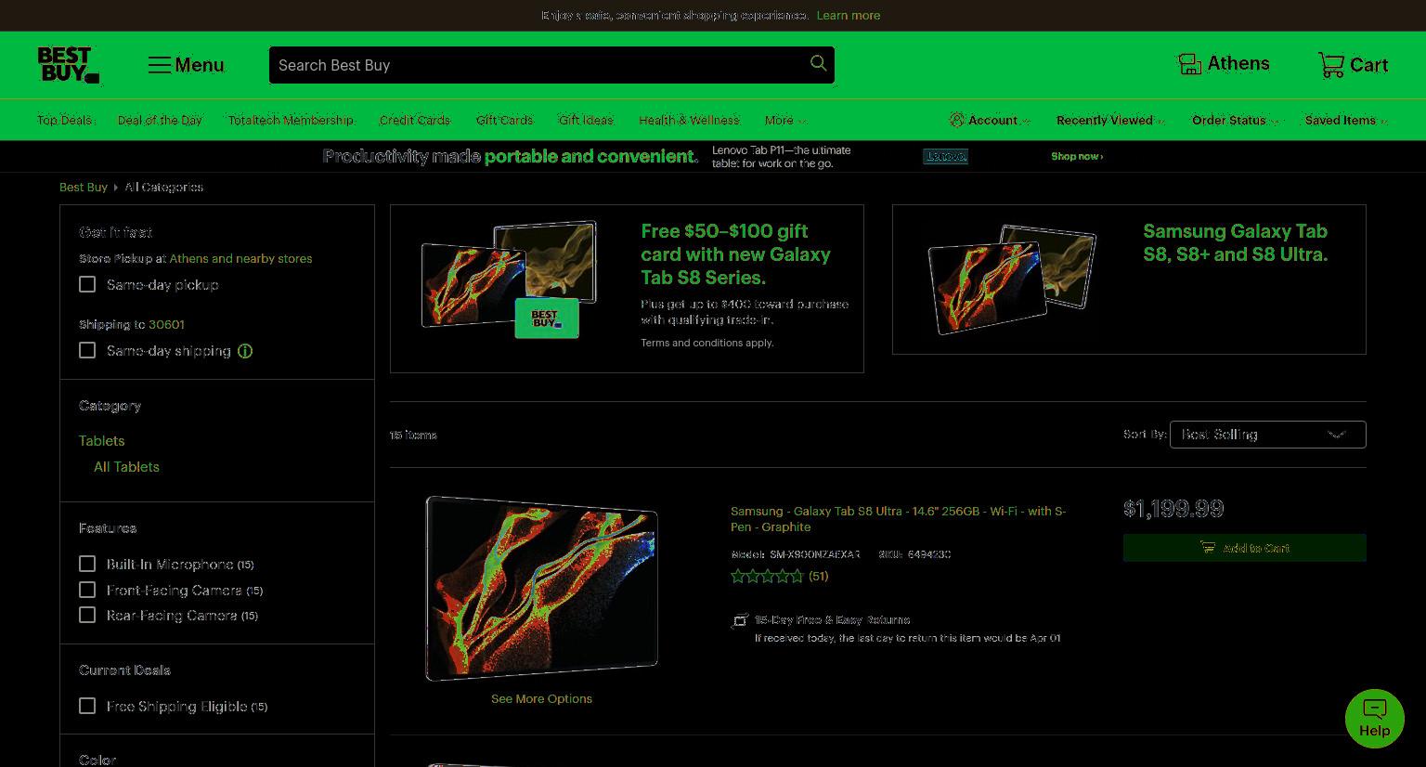Open Credit Cards page
The width and height of the screenshot is (1426, 767).
pos(414,121)
